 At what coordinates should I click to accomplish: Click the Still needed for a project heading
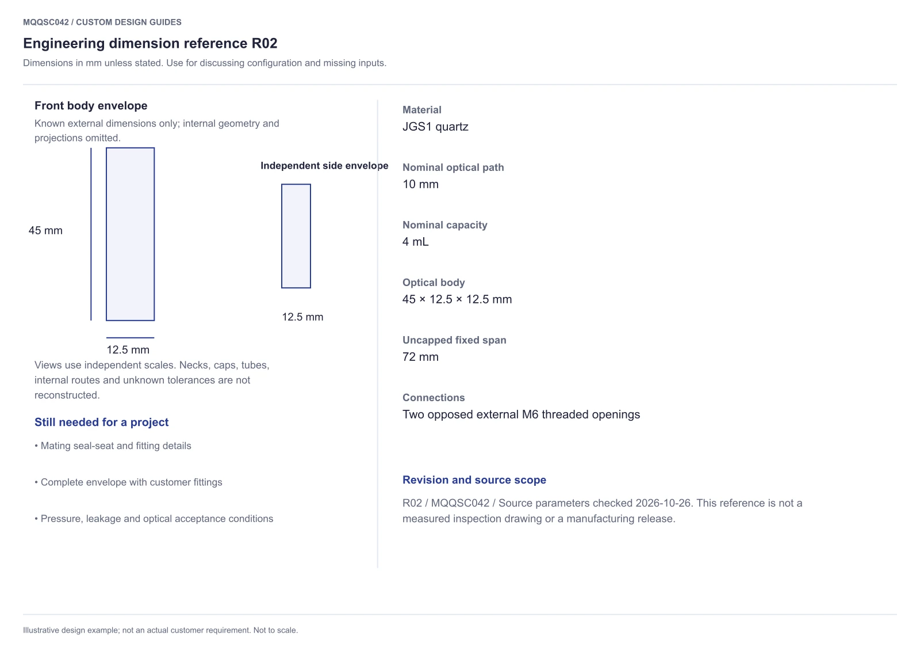(x=102, y=422)
